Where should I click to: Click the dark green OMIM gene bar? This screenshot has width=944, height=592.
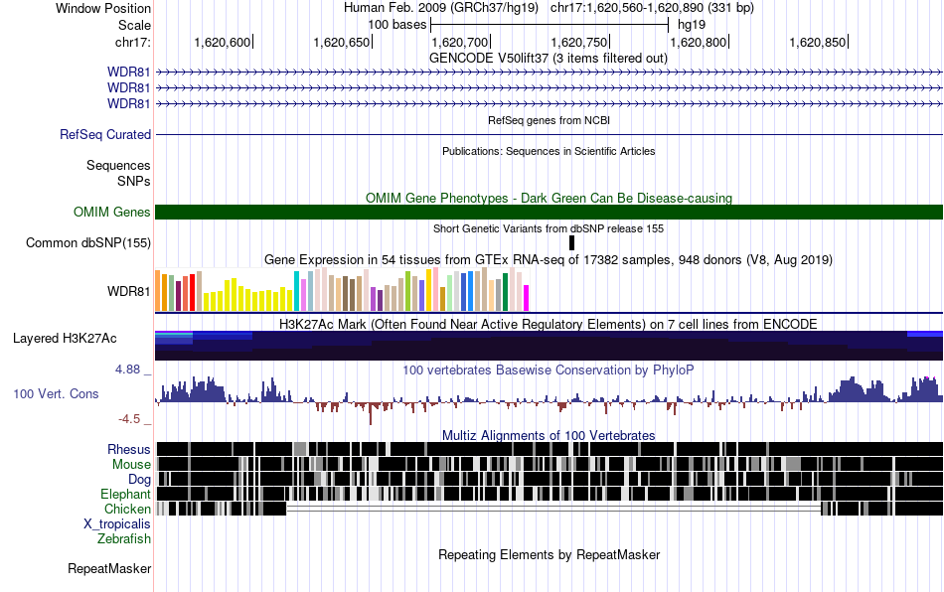point(550,212)
